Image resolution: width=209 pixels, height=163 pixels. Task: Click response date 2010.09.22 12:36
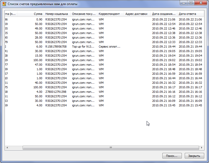pyautogui.click(x=190, y=37)
